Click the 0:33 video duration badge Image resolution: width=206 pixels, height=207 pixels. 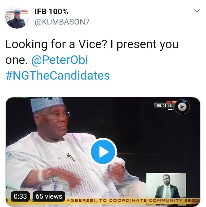click(x=20, y=196)
